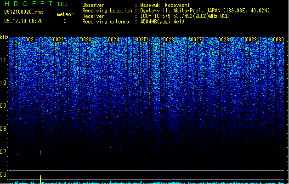Screen dimensions: 289x184
Task: Click the Ogata-vill. Akita-Pref. JAPAN receiving location
Action: coord(205,11)
